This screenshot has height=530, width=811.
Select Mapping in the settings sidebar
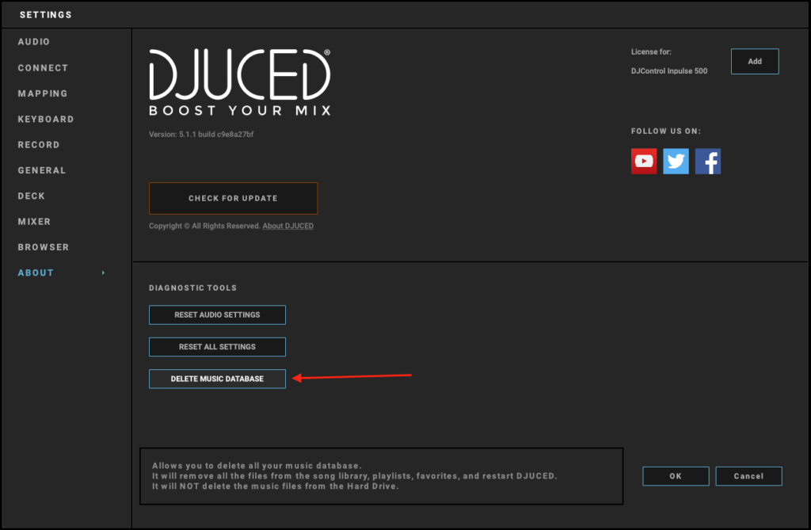[43, 93]
